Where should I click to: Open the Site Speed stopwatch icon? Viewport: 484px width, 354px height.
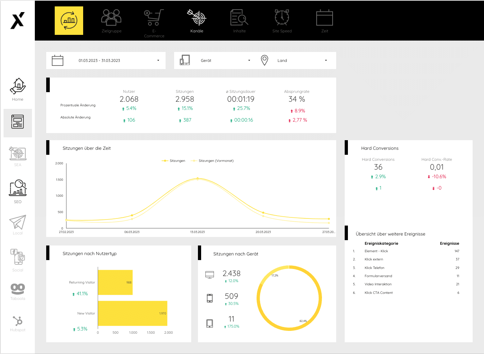tap(282, 17)
